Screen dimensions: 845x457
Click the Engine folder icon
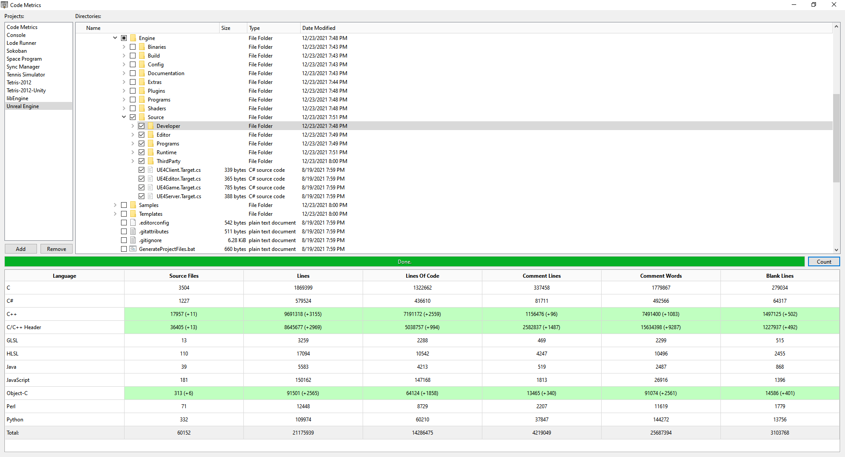pos(133,38)
